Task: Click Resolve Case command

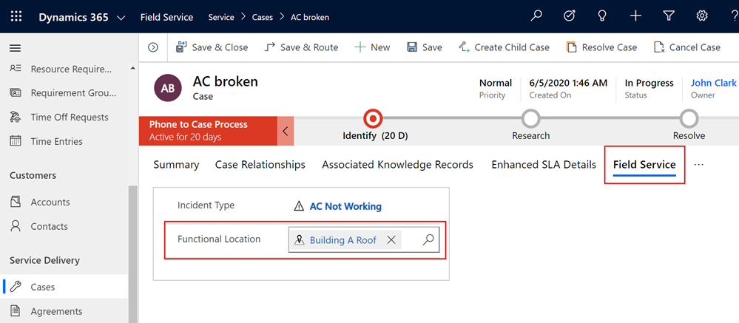Action: tap(601, 47)
